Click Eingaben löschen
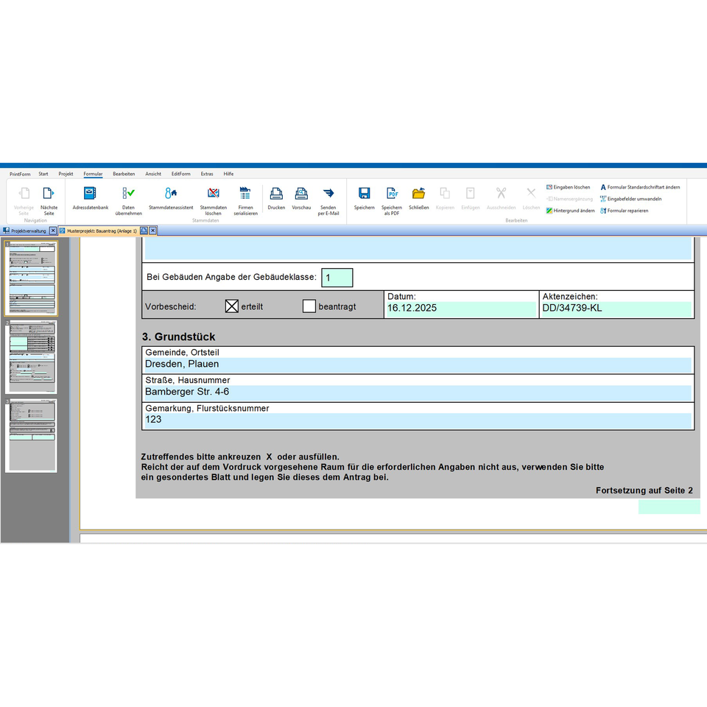 point(568,187)
